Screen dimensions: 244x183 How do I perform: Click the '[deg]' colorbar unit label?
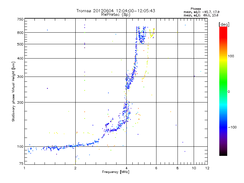click(224, 24)
